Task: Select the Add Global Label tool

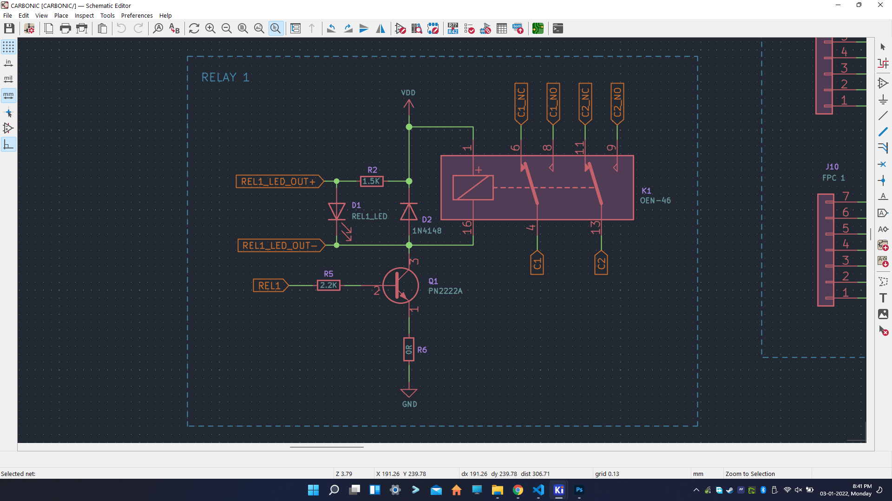Action: tap(883, 213)
